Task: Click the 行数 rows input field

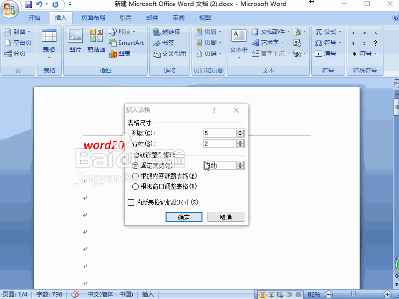Action: 220,144
